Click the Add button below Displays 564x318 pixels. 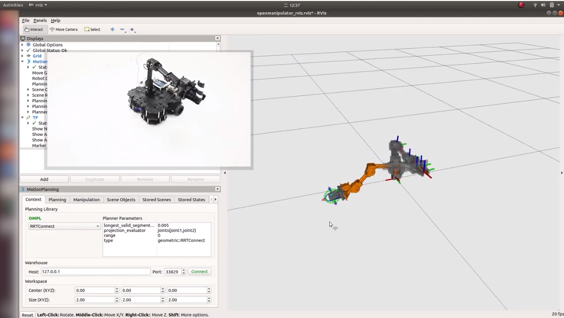[x=44, y=179]
